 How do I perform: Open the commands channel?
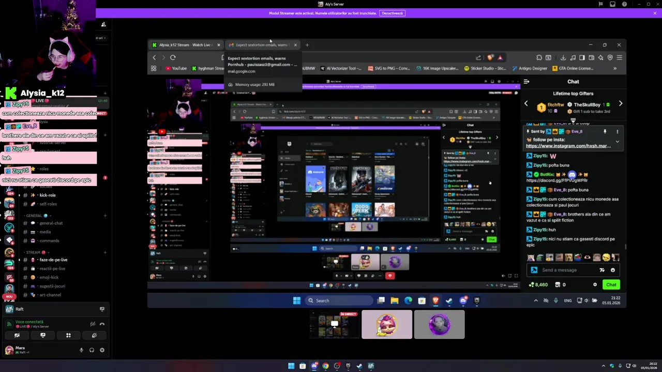(49, 241)
